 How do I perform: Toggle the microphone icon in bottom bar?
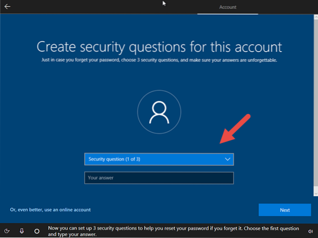[22, 231]
